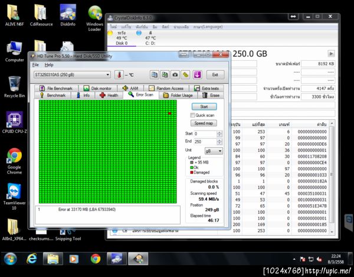Open the Unit gB dropdown
This screenshot has width=354, height=277.
click(x=214, y=151)
